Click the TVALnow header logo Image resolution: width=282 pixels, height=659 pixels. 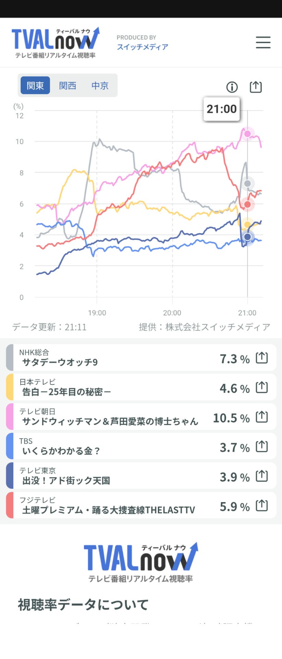56,43
